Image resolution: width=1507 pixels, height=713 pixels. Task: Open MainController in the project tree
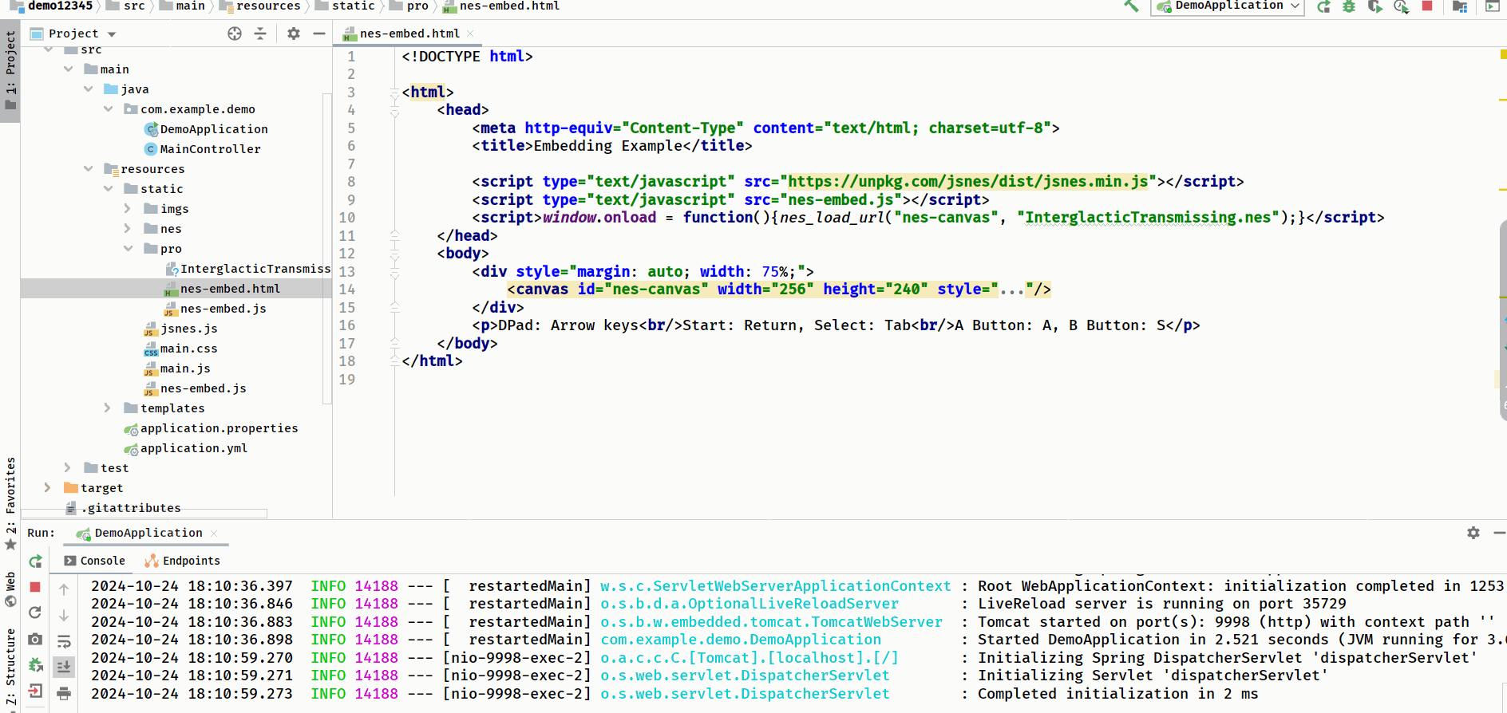click(x=202, y=149)
